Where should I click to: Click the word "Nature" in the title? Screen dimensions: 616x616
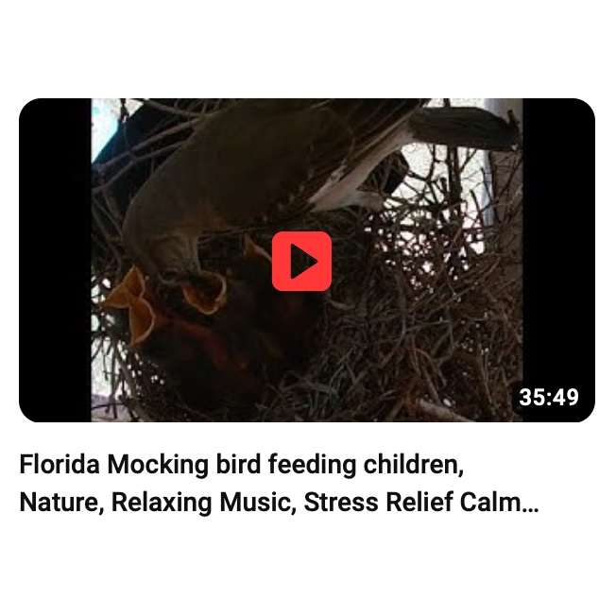pos(59,503)
